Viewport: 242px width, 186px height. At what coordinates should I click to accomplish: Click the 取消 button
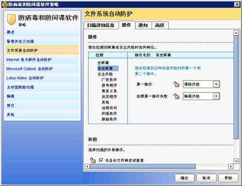coord(206,178)
